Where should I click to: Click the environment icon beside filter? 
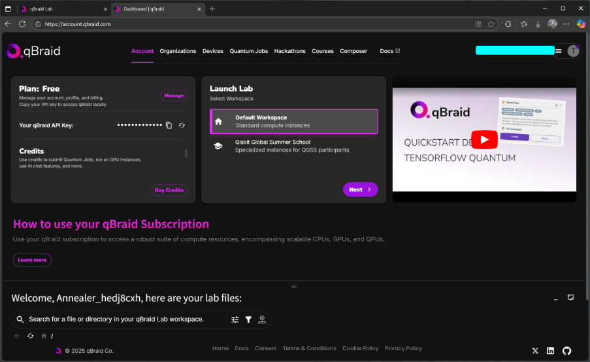click(x=262, y=320)
